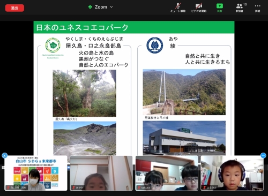Image resolution: width=268 pixels, height=196 pixels.
Task: Click the green security shield icon
Action: (90, 7)
